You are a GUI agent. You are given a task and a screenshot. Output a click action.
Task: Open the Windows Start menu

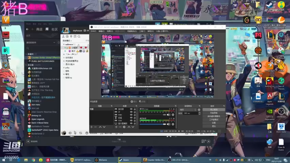click(3, 160)
